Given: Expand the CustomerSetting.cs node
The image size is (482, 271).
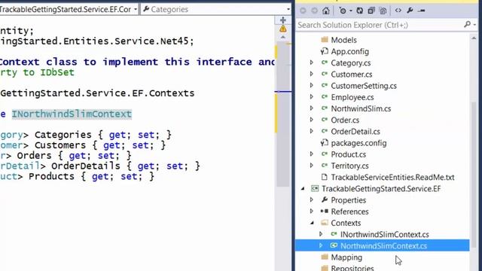Looking at the screenshot, I should point(311,85).
